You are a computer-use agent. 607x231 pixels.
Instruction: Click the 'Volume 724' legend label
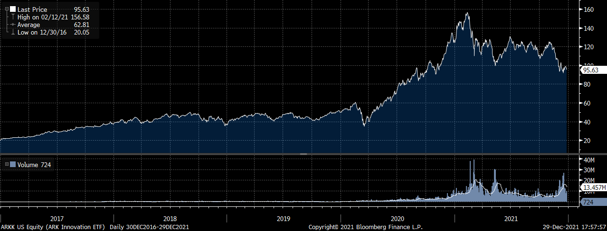34,165
